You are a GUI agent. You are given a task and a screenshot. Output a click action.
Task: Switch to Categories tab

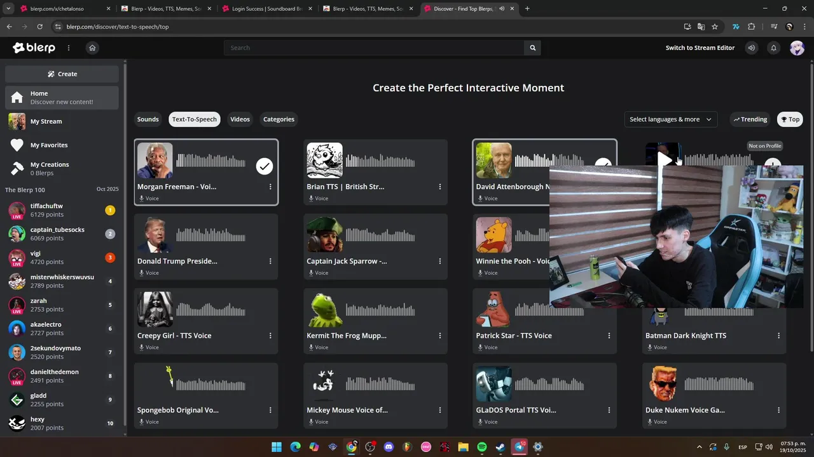279,119
